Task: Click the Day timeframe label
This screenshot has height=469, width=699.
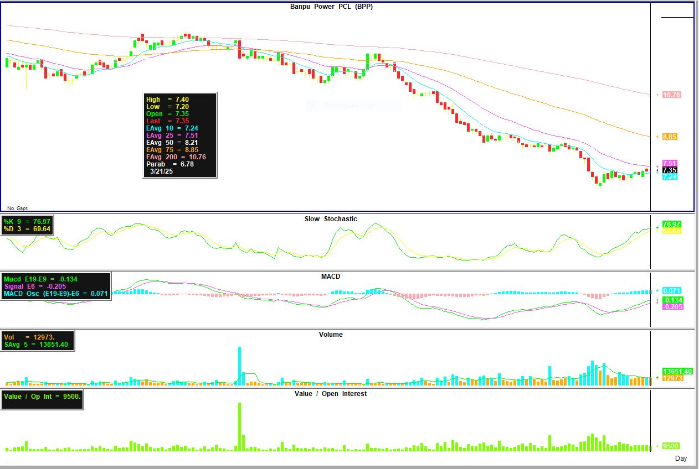Action: [x=681, y=458]
